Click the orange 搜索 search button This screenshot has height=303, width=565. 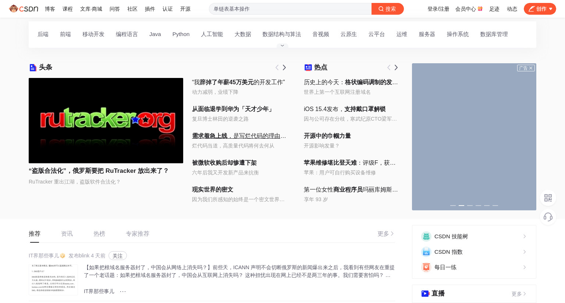387,9
